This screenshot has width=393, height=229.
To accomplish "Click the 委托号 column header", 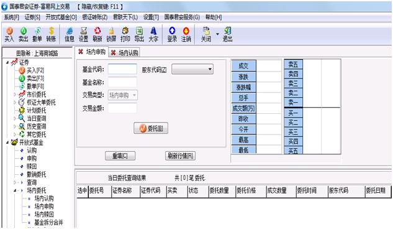I will 100,191.
